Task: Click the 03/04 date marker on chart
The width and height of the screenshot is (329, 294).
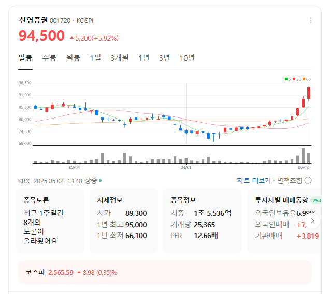Action: coord(74,167)
